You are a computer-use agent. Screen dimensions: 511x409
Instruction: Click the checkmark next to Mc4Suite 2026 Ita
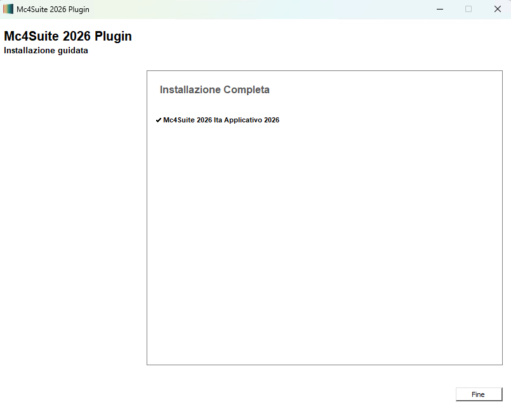[158, 120]
